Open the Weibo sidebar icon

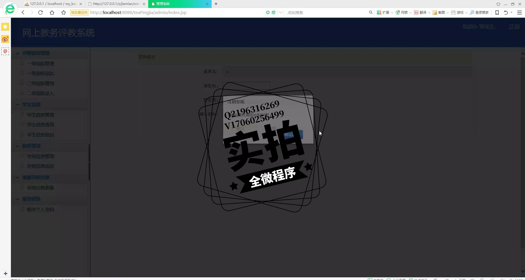pos(5,39)
